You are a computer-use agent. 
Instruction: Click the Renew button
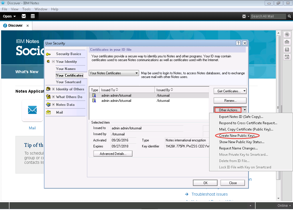230,101
